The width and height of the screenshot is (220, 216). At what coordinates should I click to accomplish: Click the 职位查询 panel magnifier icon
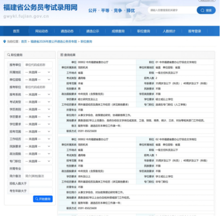point(9,55)
